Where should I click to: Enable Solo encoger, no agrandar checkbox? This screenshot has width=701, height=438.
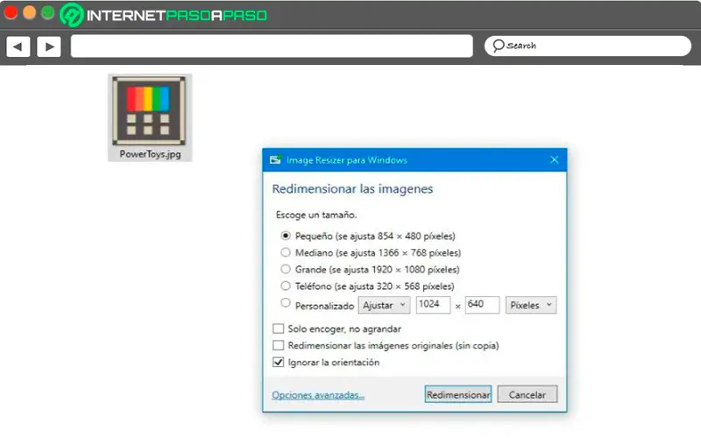pyautogui.click(x=278, y=328)
